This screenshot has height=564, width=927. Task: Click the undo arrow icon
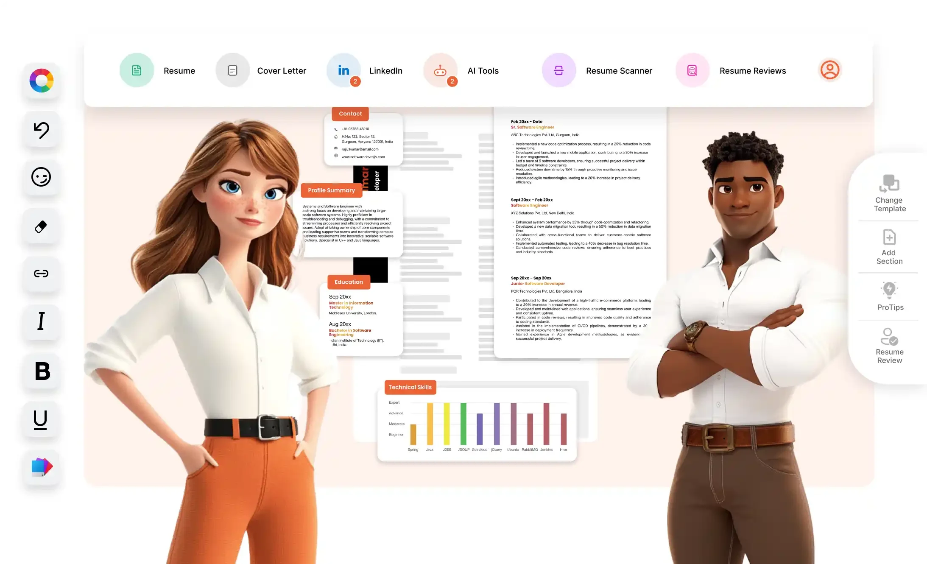pos(41,130)
